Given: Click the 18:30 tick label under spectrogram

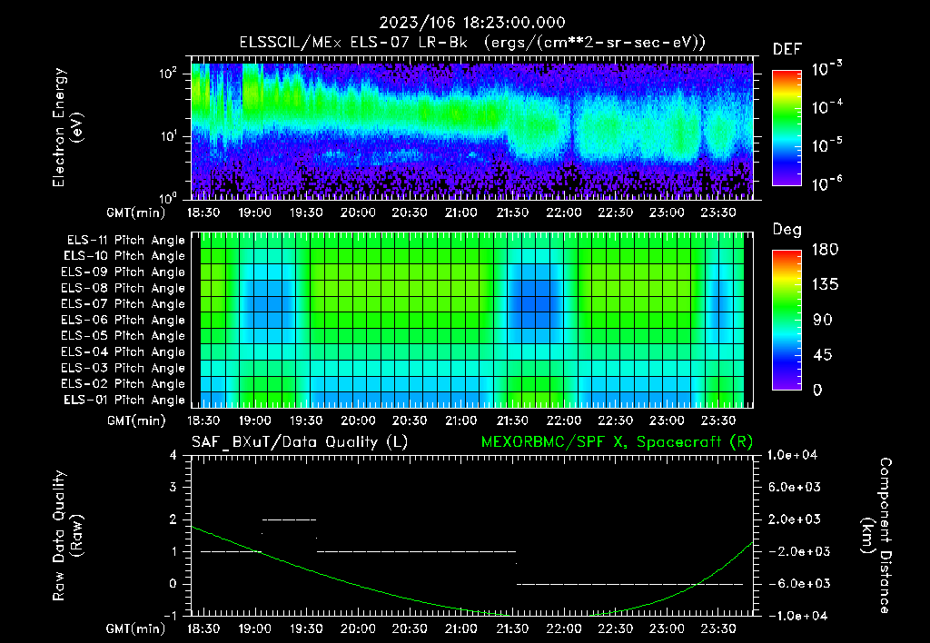Looking at the screenshot, I should point(203,213).
